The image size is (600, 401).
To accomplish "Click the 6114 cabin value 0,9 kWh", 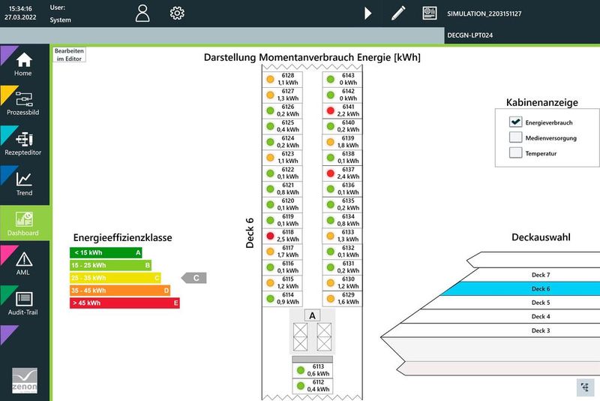I will [x=288, y=302].
